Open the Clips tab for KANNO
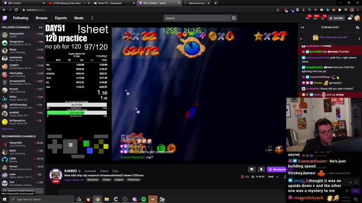Screen dimensions: 362x203 115,171
